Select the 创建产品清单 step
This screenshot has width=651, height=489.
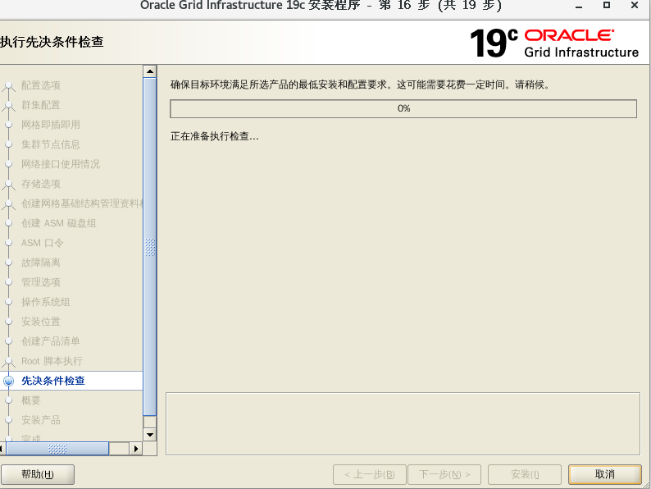coord(51,341)
